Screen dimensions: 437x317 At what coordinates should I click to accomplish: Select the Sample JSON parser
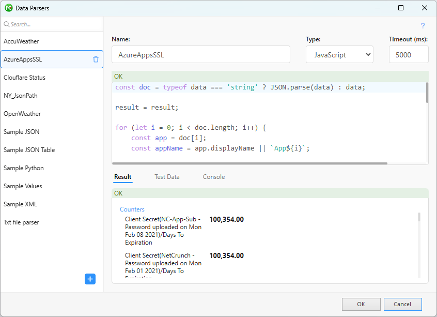(52, 132)
